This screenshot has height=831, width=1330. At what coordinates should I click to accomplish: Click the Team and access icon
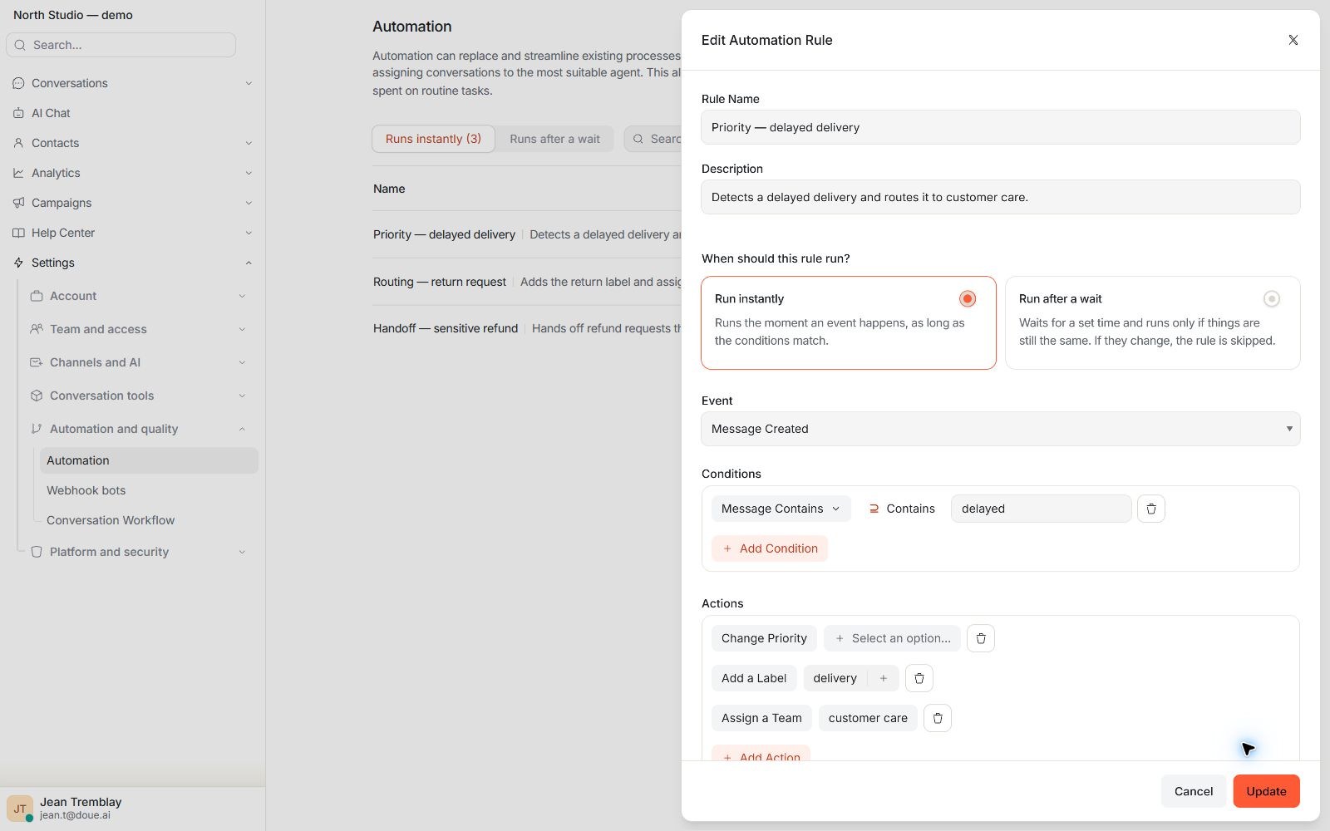37,329
